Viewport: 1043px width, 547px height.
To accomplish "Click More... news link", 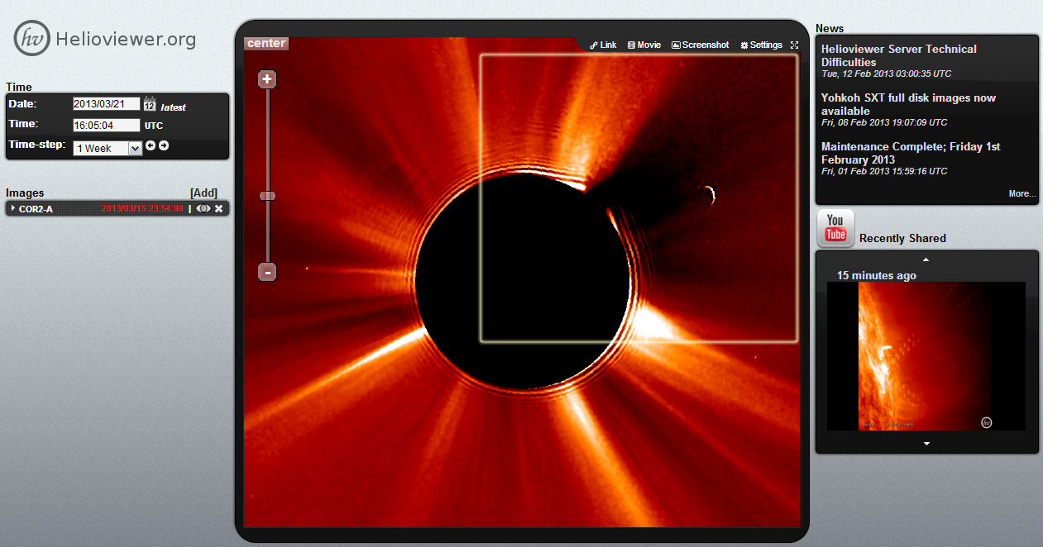I will click(1022, 193).
